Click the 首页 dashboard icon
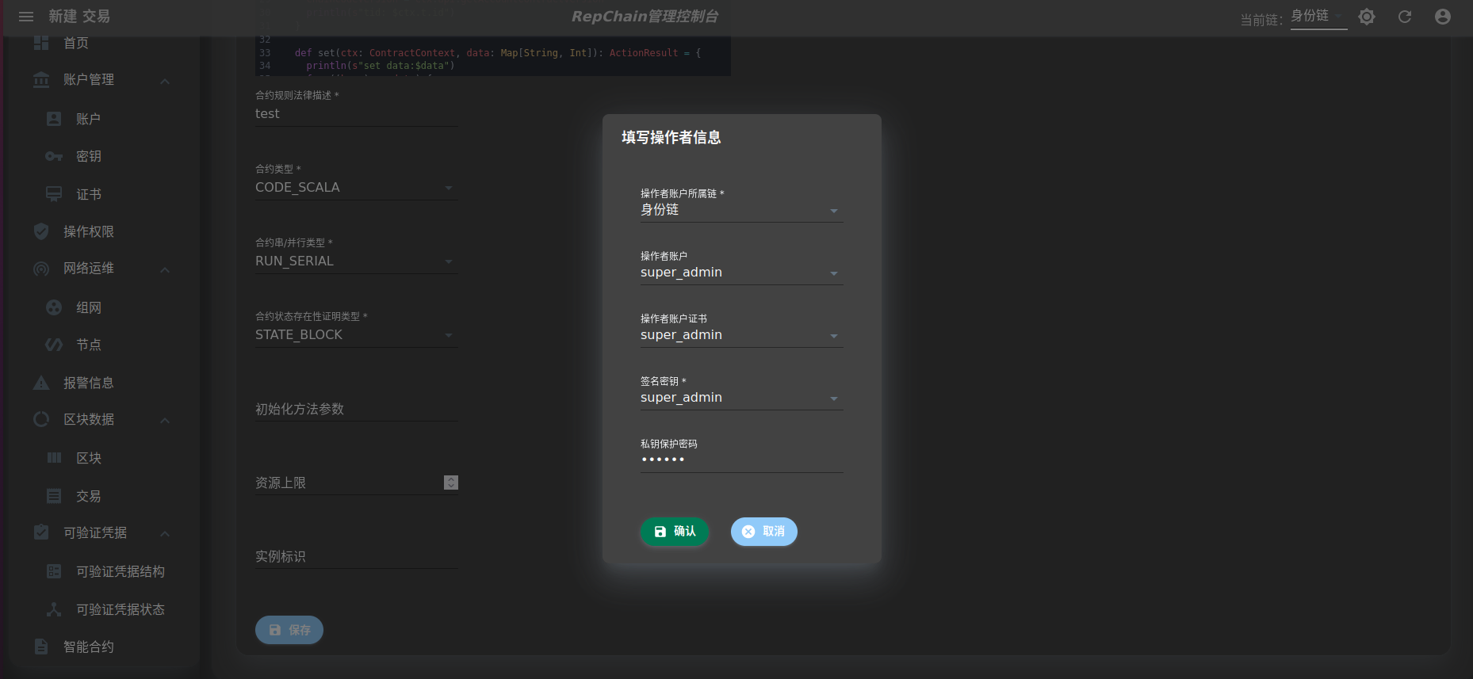Viewport: 1473px width, 679px height. [41, 43]
